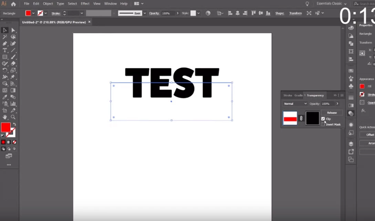Viewport: 375px width, 221px height.
Task: Enable the Invert Mask checkbox
Action: pyautogui.click(x=323, y=124)
